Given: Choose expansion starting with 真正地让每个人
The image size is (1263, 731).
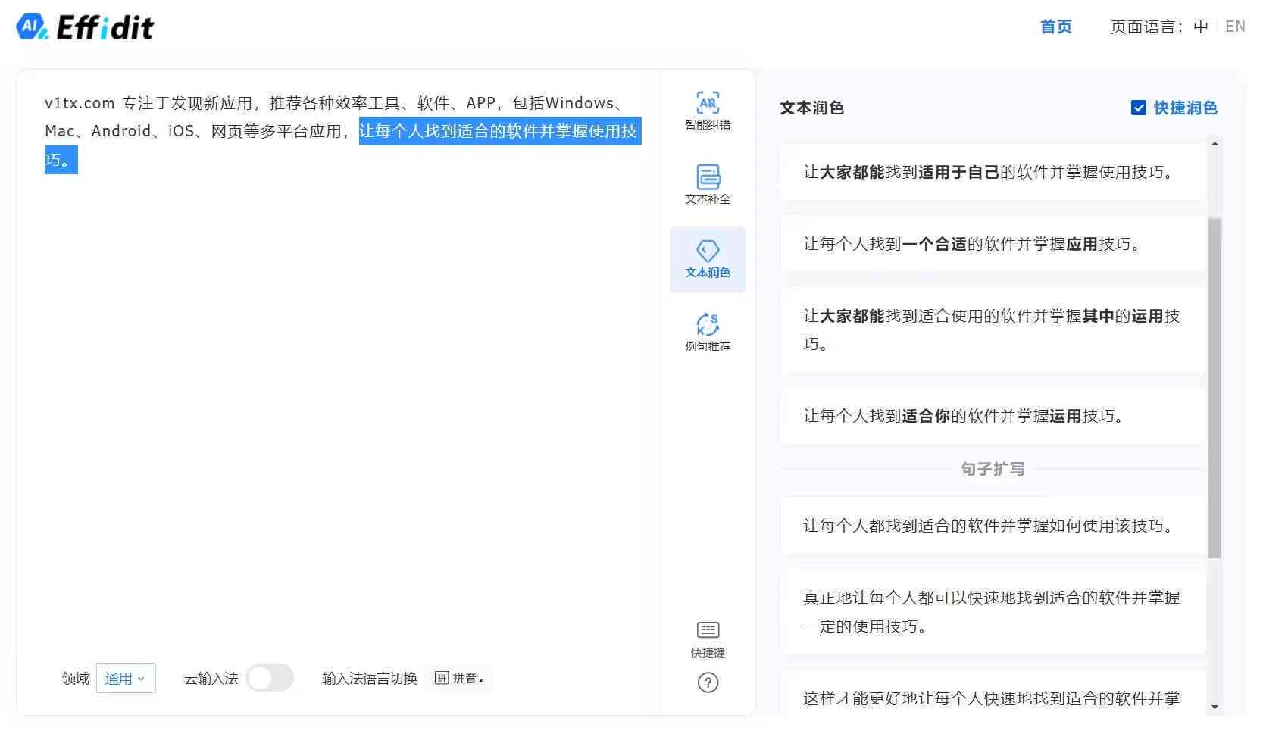Looking at the screenshot, I should click(x=993, y=612).
